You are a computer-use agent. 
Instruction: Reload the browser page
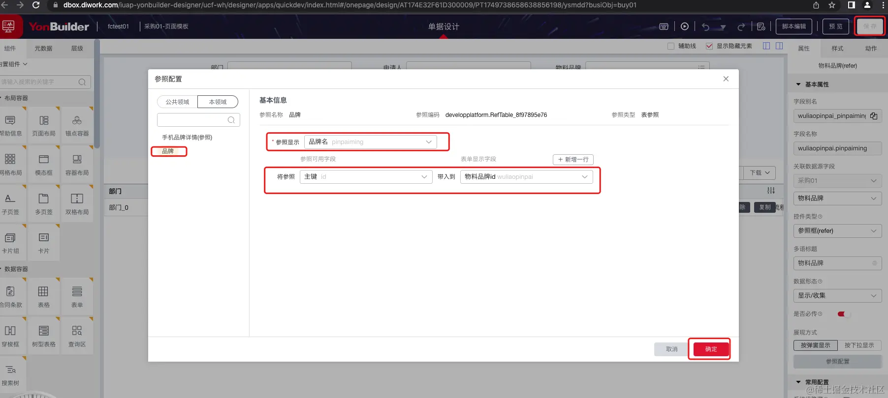[36, 5]
